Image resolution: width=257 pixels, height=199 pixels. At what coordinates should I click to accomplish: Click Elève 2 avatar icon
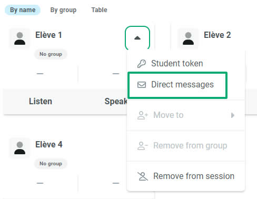(188, 38)
